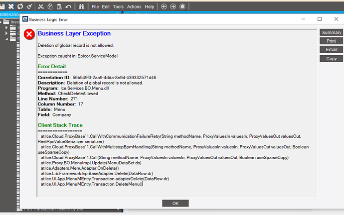Maximize the Business Logic Error dialog
Screen dimensions: 344x215
click(x=320, y=19)
